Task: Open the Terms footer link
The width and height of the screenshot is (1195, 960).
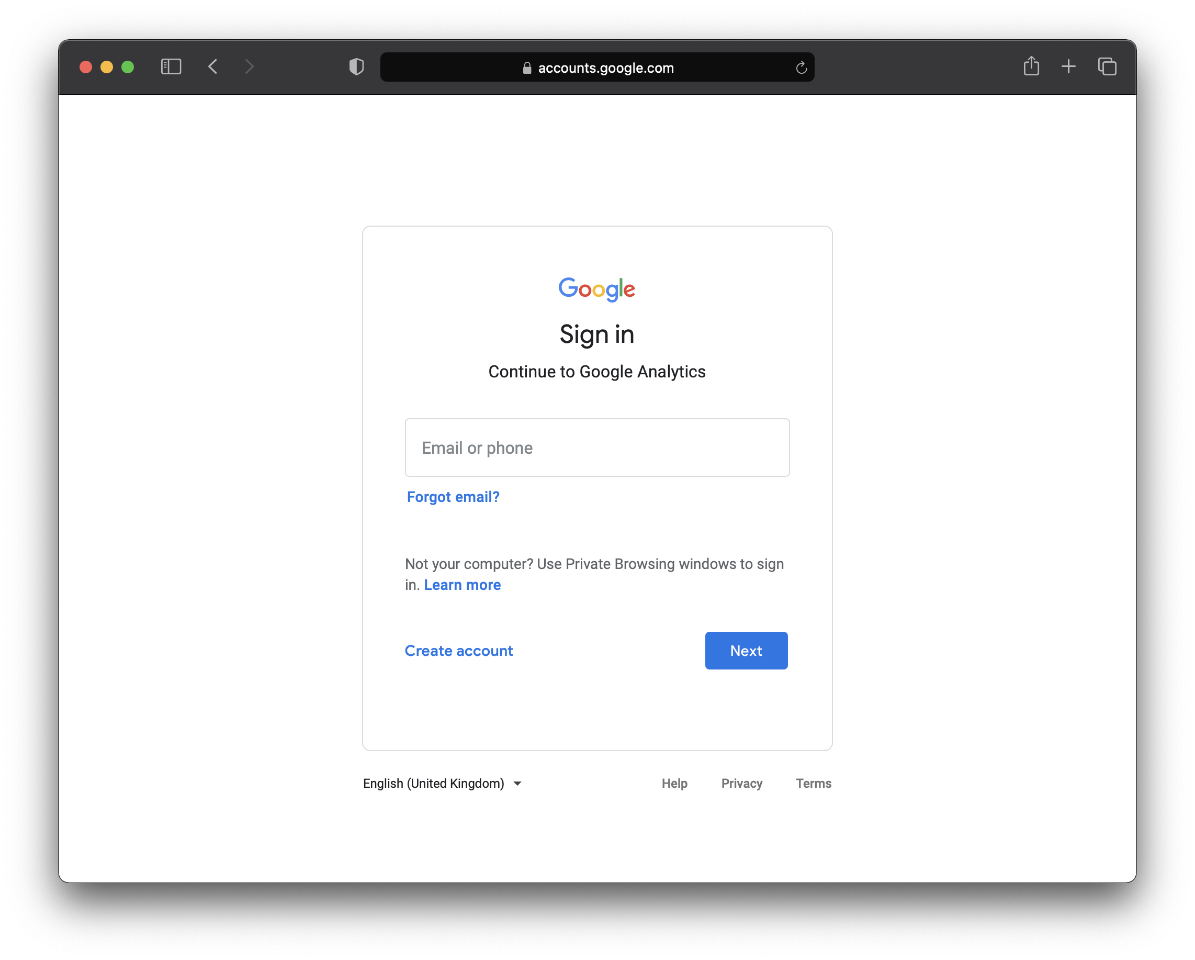Action: (x=813, y=783)
